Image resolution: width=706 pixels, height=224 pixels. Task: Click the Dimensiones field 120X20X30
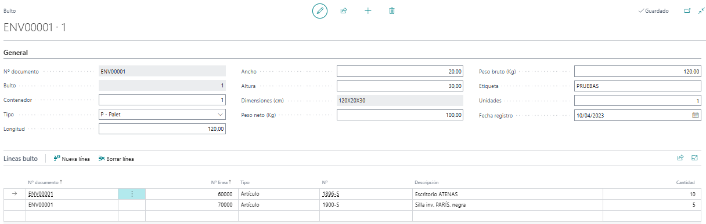400,100
